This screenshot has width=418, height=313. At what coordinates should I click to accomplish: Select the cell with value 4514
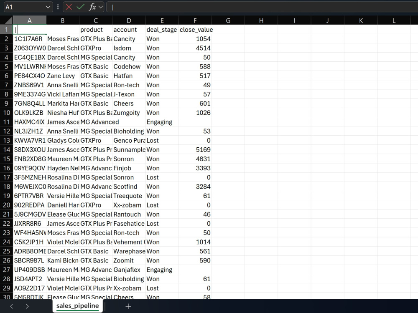coord(195,48)
